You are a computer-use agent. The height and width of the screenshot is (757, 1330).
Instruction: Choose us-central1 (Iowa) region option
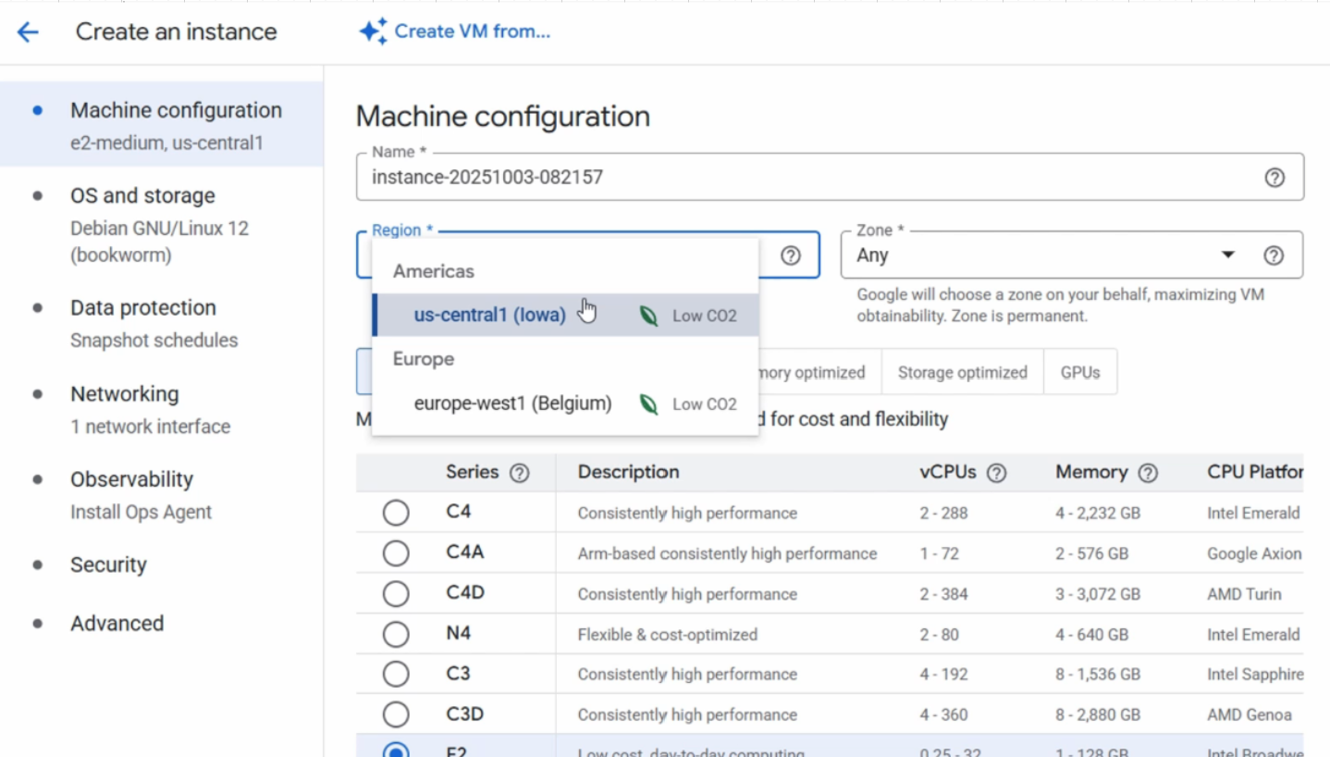pyautogui.click(x=565, y=316)
